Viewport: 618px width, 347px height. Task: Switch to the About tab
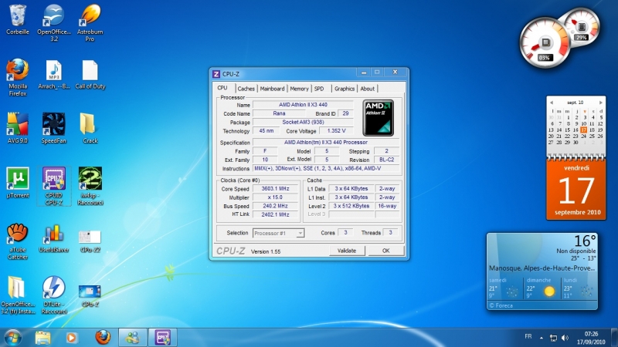(x=368, y=89)
